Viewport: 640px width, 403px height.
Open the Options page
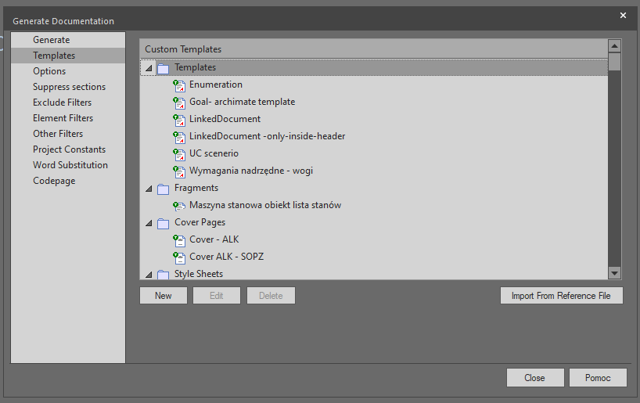tap(68, 71)
